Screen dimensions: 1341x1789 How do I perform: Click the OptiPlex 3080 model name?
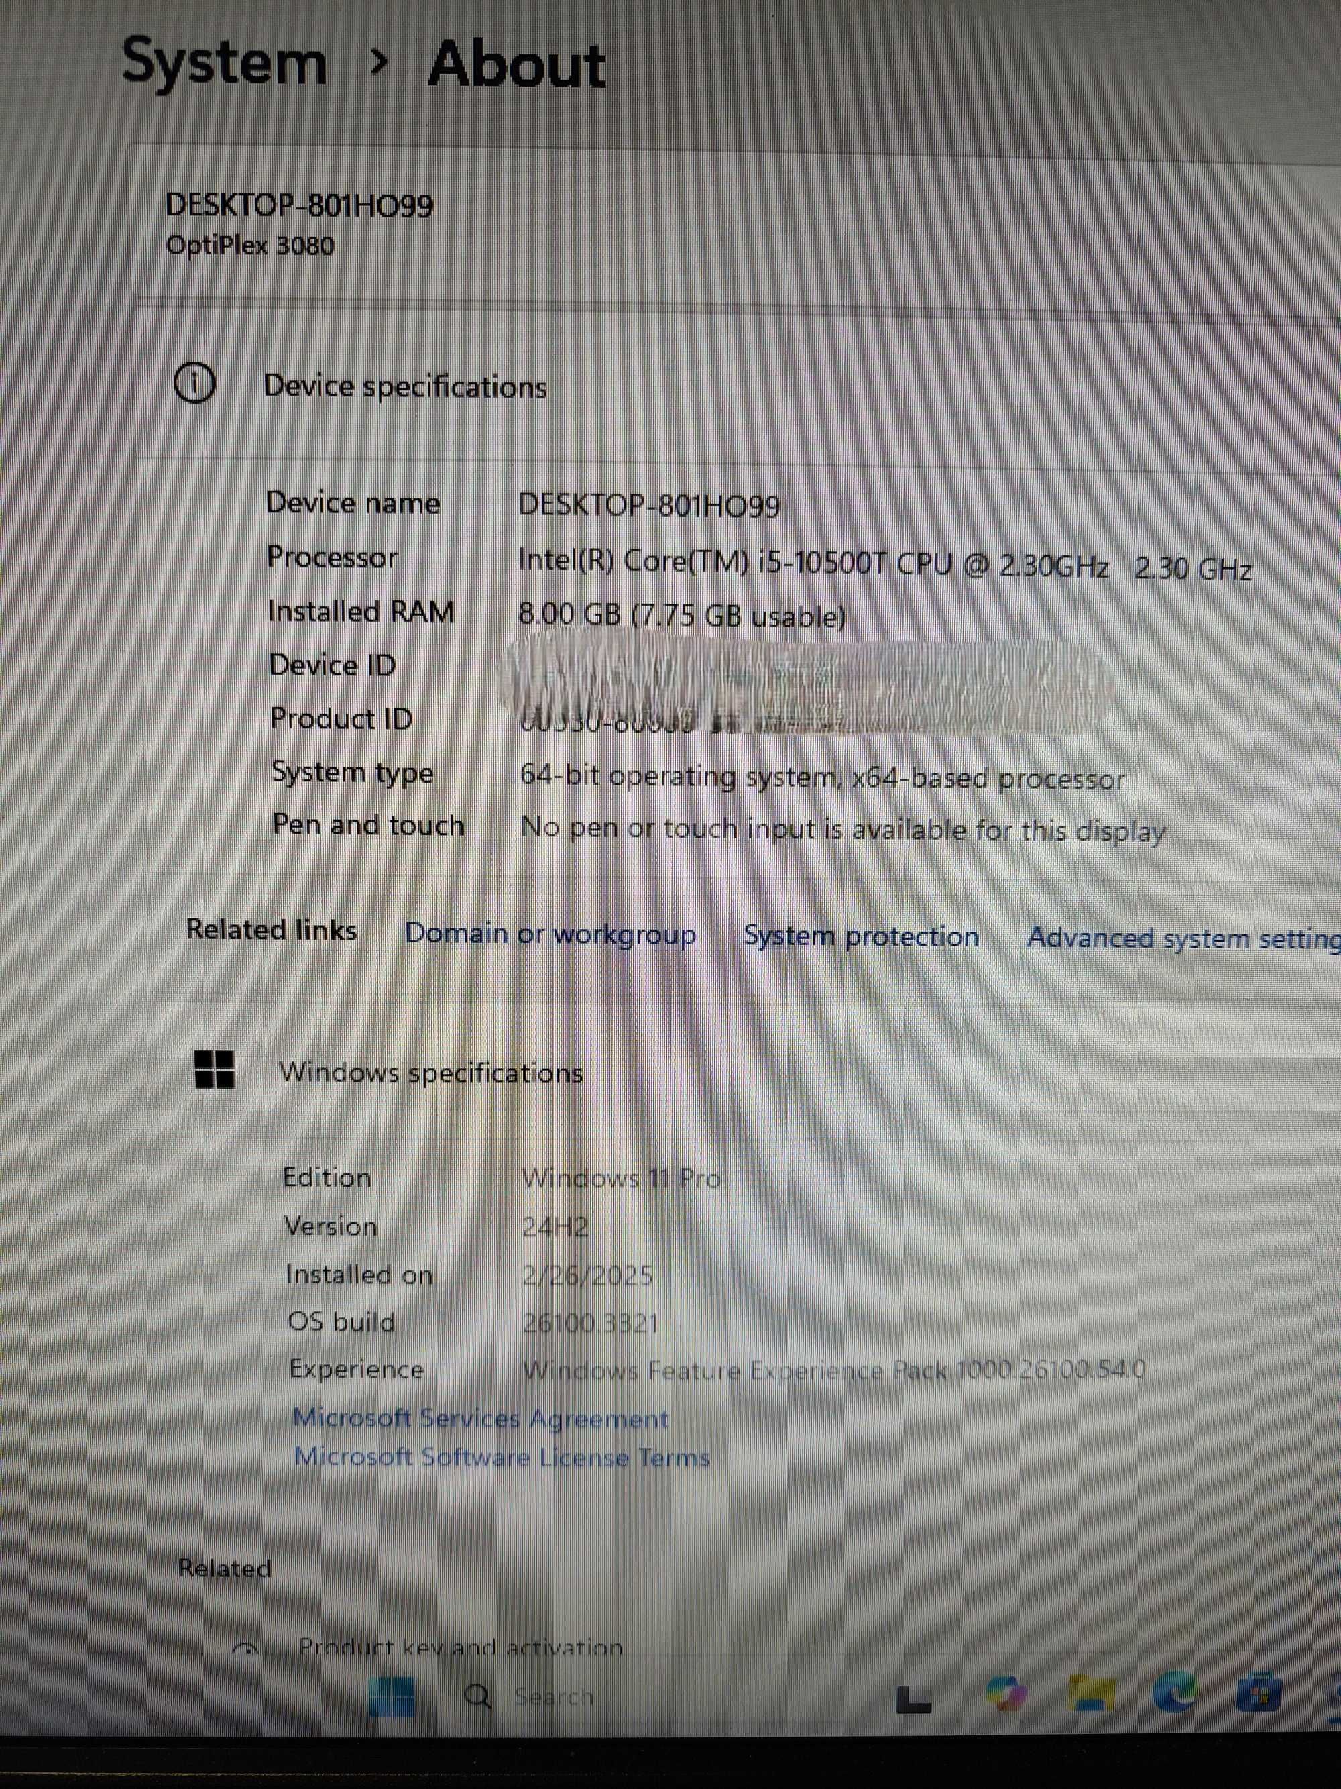tap(250, 245)
